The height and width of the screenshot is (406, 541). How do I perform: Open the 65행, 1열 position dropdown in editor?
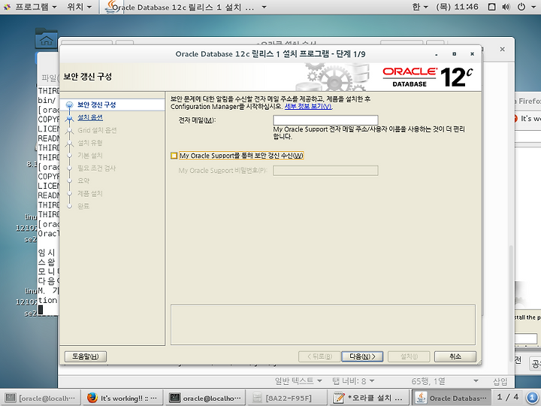(444, 381)
